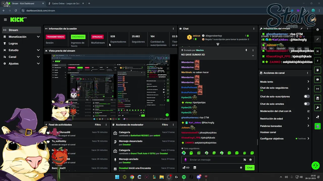Viewport: 323px width, 181px height.
Task: Reload the browser page
Action: pos(16,11)
